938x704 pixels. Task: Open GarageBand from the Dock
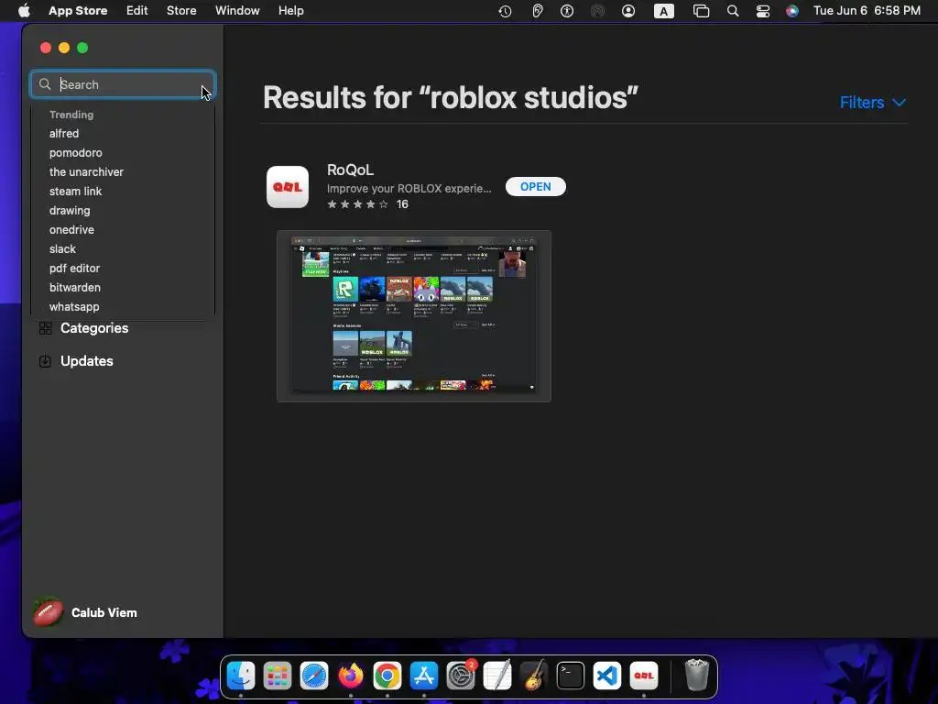[x=534, y=676]
